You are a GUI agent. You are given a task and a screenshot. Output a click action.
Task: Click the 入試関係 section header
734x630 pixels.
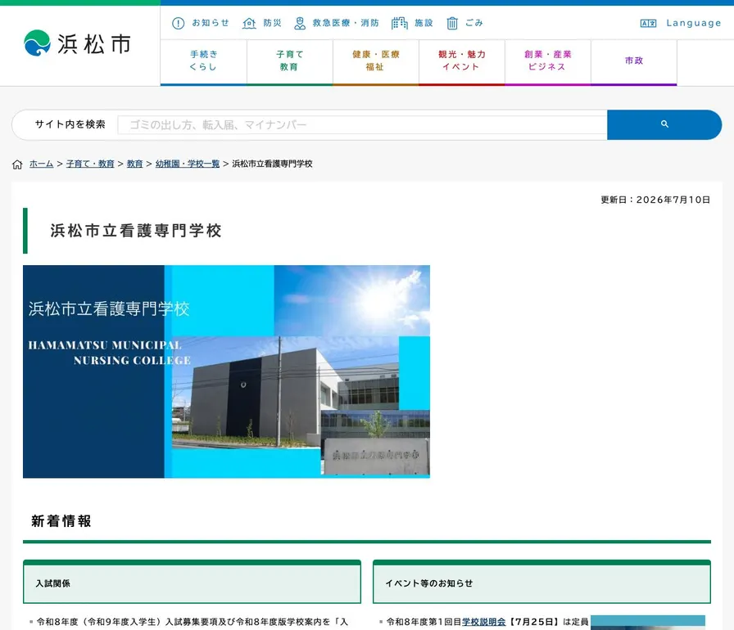tap(192, 583)
